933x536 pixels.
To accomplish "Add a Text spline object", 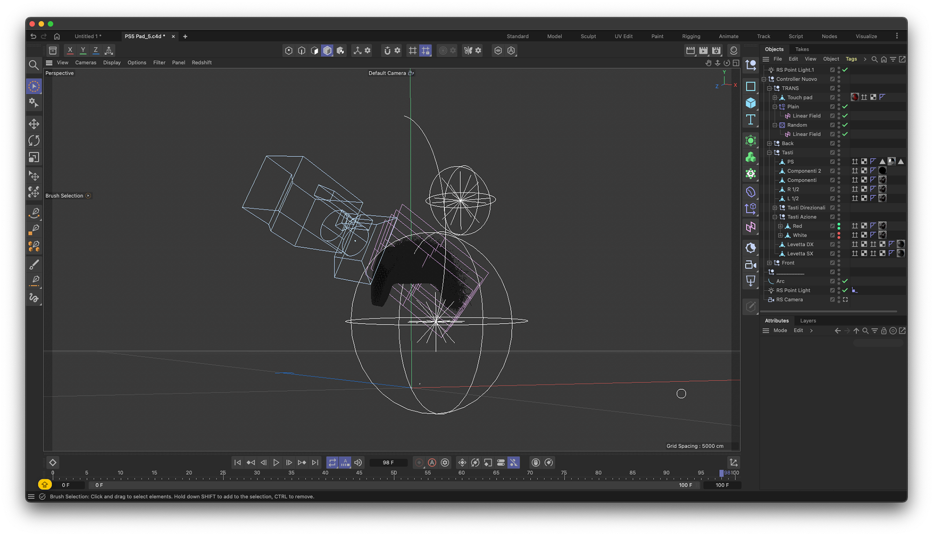I will coord(751,120).
